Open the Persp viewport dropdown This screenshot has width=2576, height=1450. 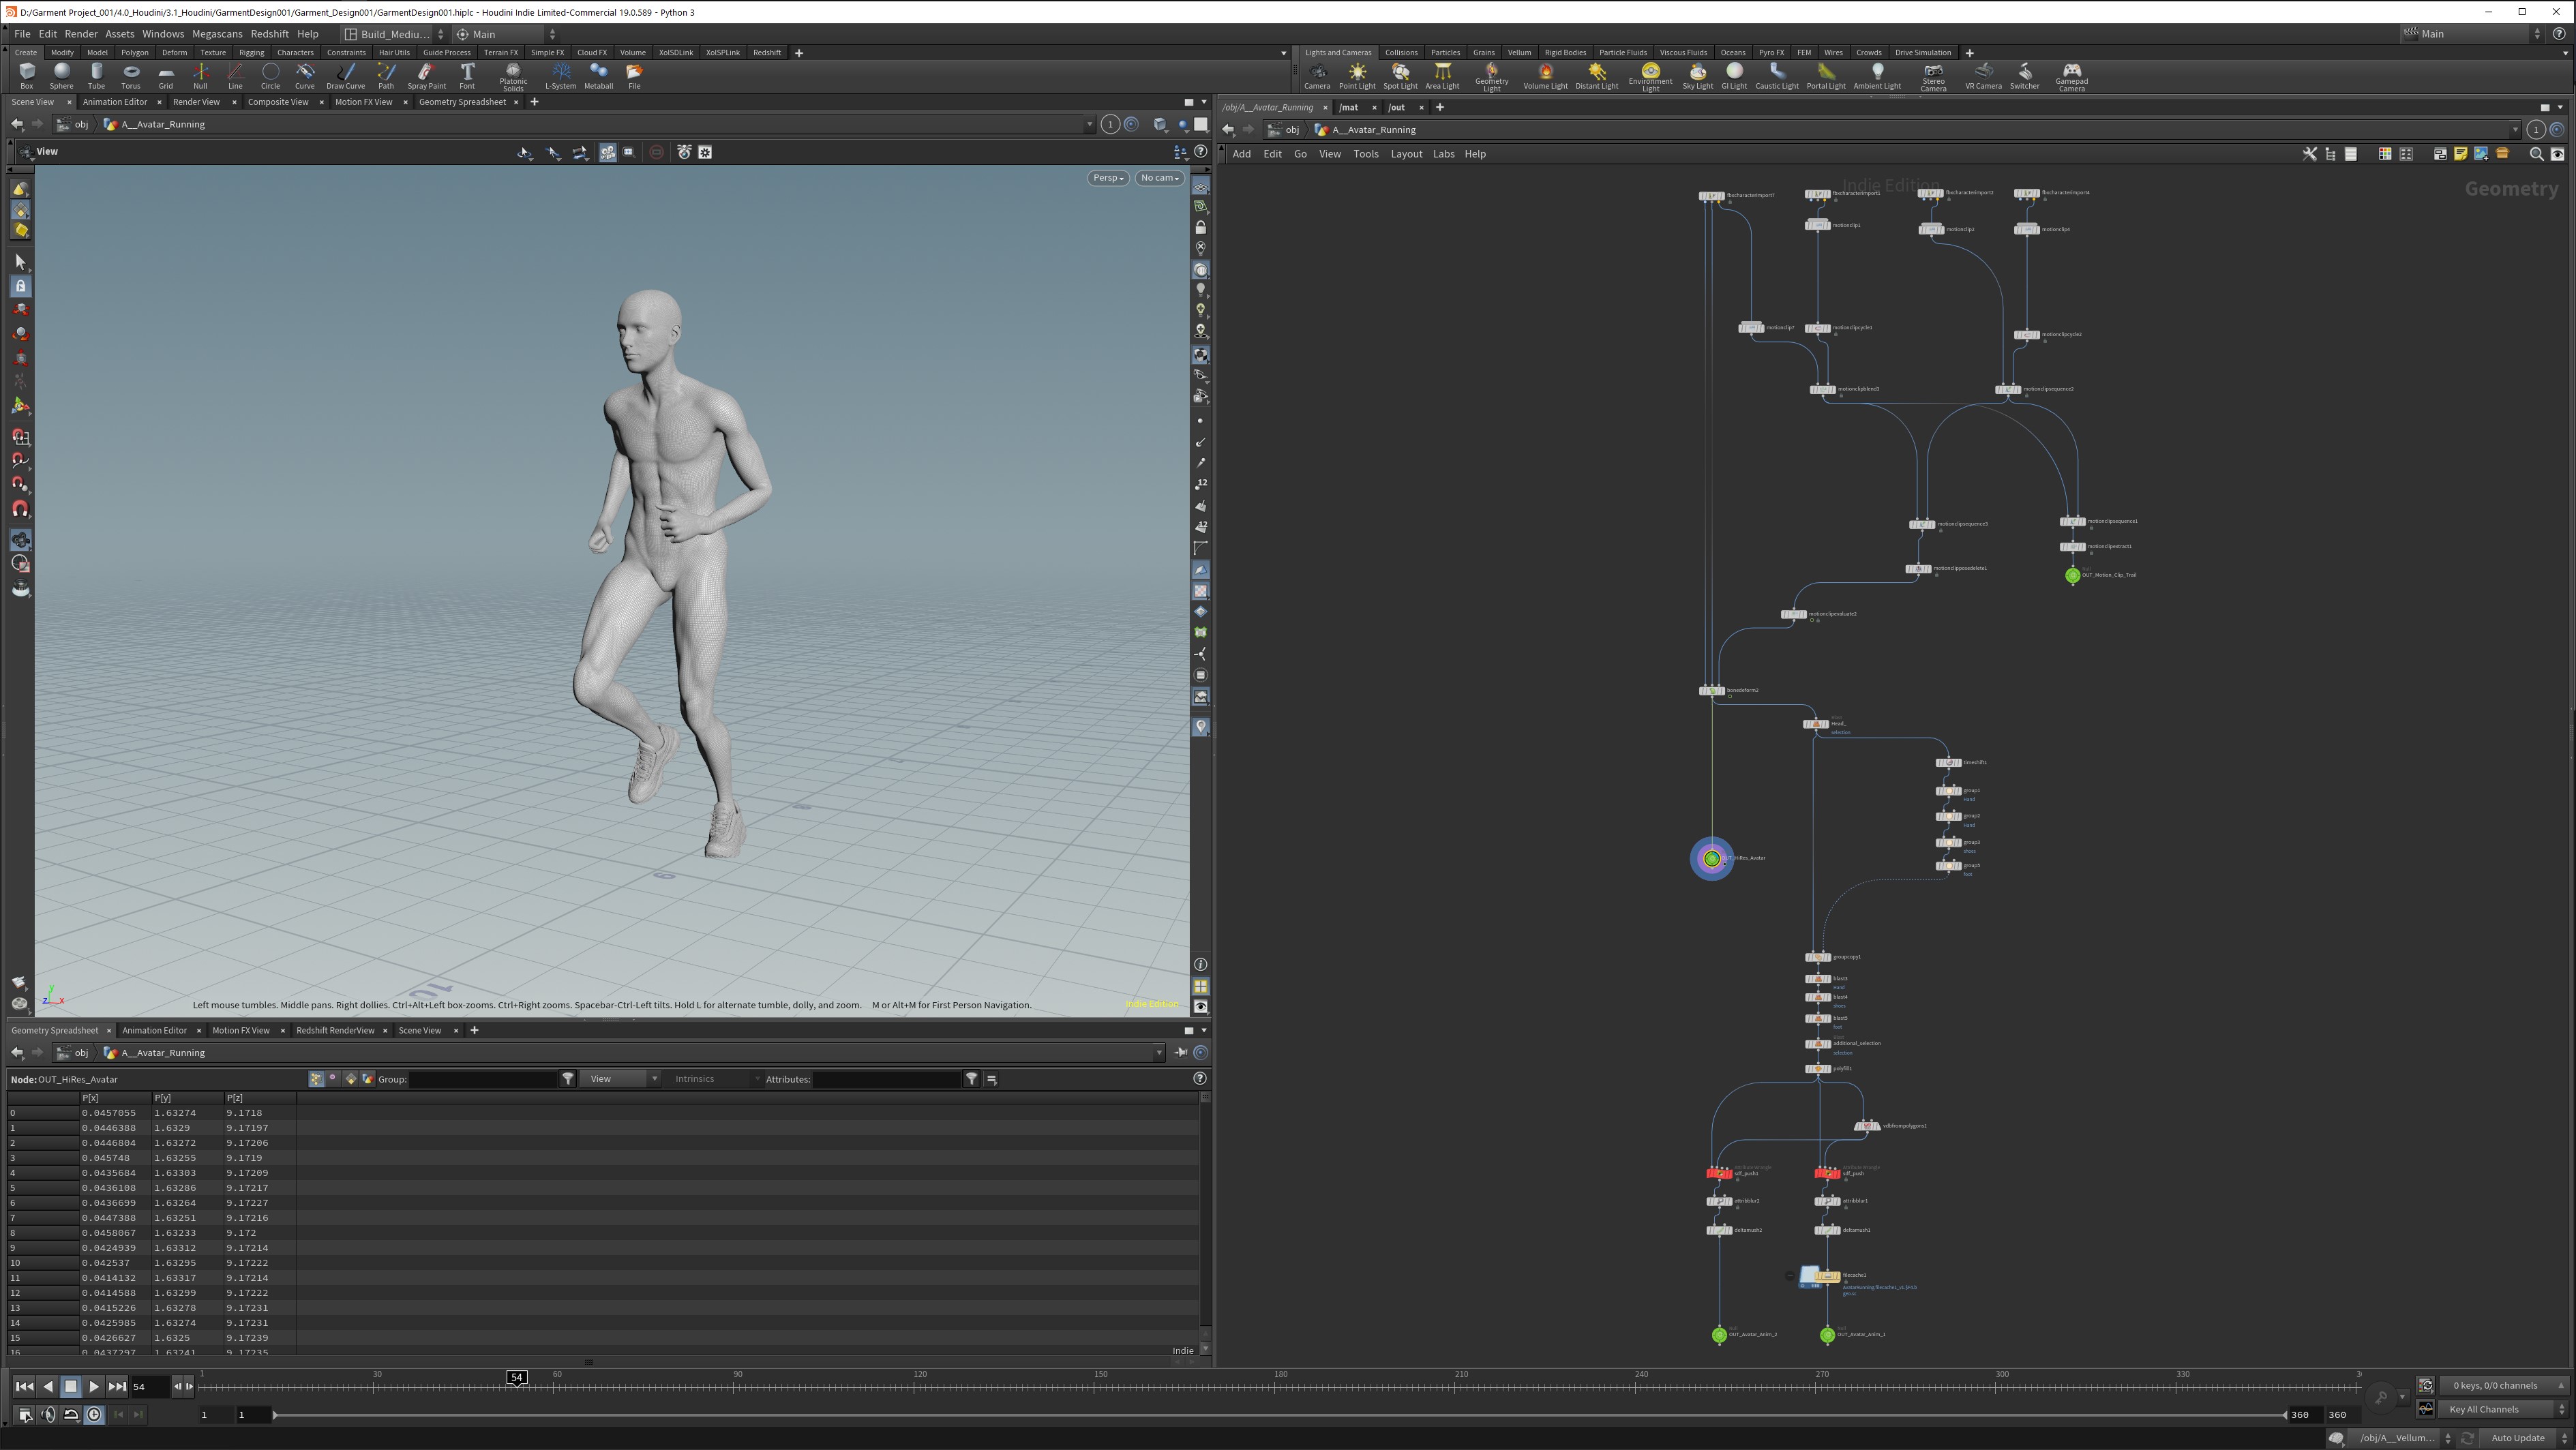point(1107,178)
